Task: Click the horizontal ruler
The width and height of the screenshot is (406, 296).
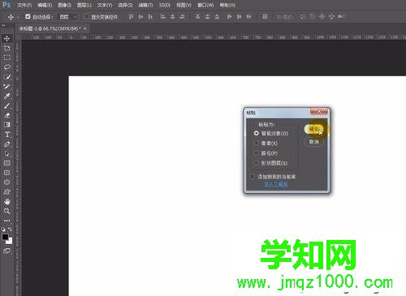Action: pos(214,37)
